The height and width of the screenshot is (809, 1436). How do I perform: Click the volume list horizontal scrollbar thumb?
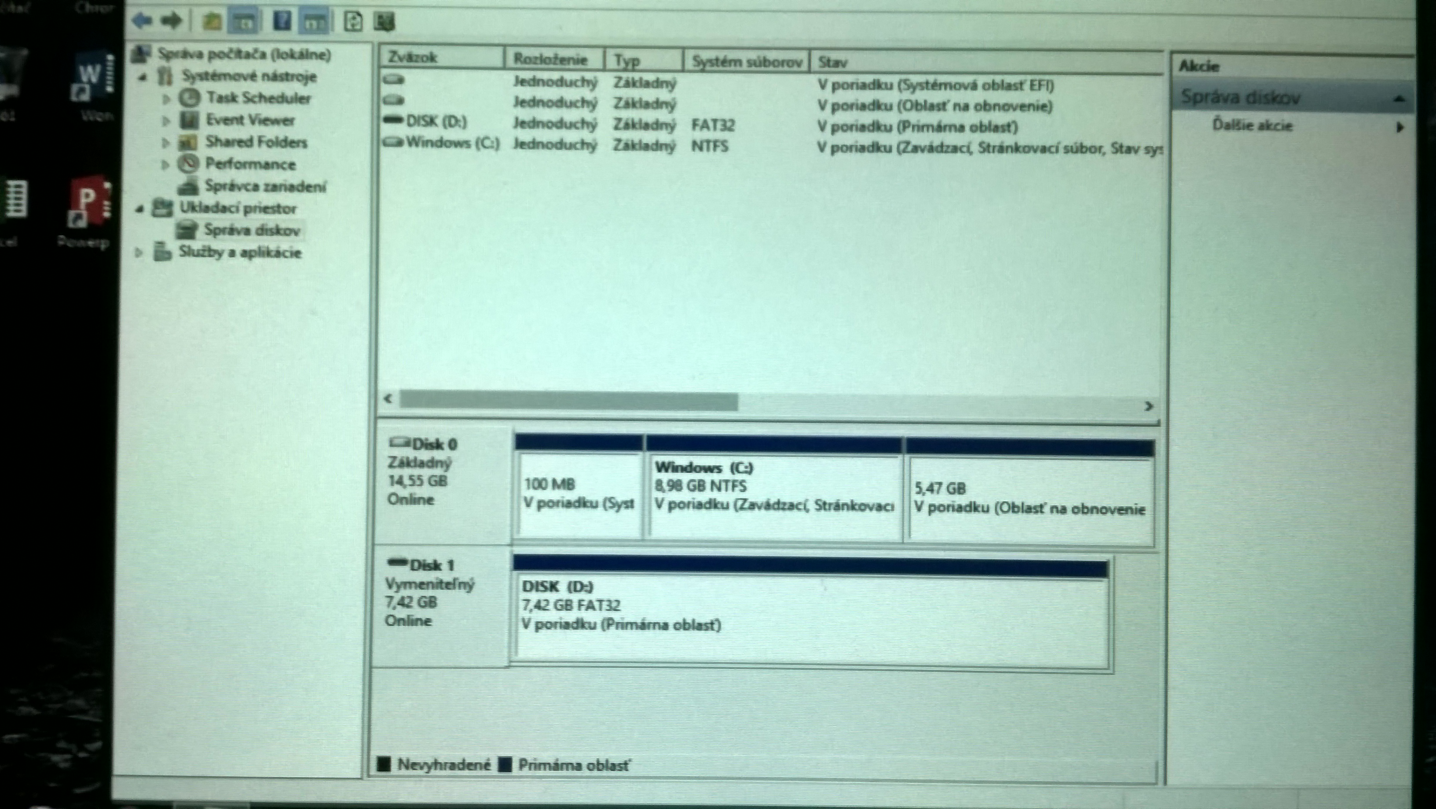(568, 401)
